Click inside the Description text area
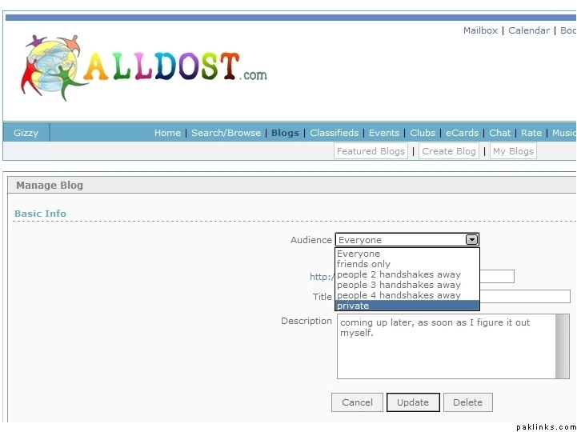Viewport: 577px width, 432px height. pos(445,352)
